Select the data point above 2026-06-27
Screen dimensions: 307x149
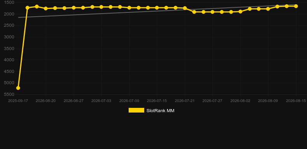[73, 8]
